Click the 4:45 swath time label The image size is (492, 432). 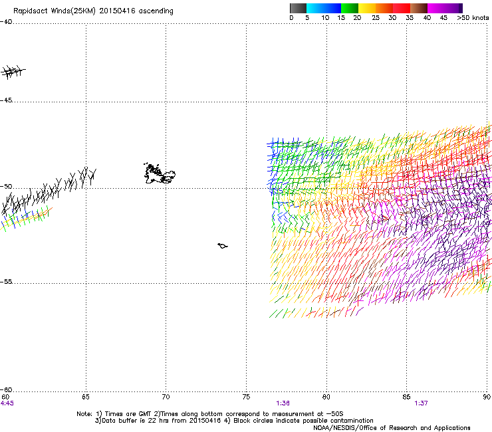[7, 403]
